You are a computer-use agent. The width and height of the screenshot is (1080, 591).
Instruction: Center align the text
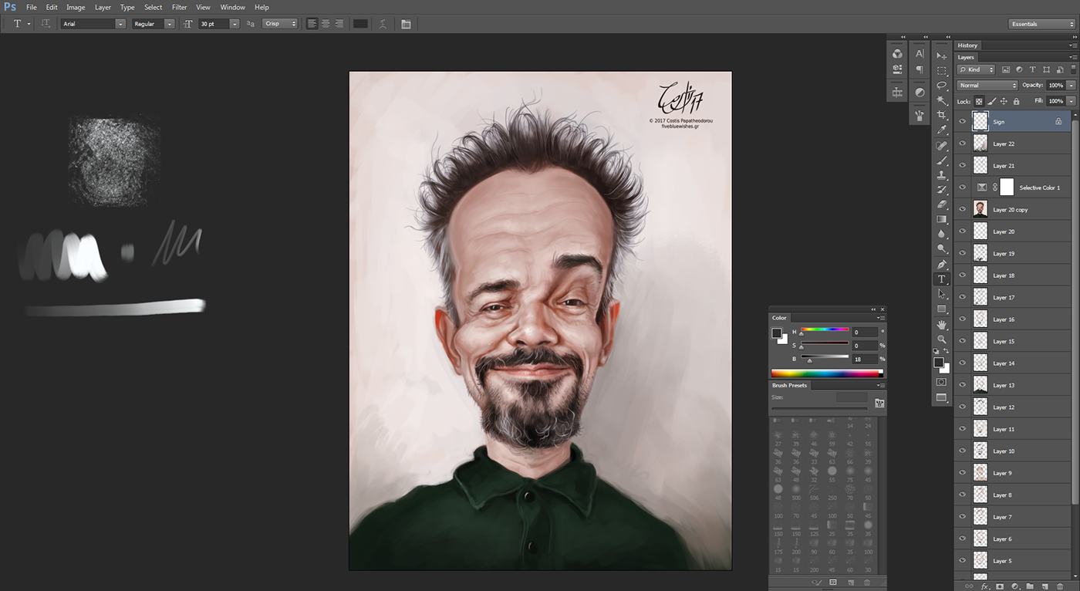[326, 24]
